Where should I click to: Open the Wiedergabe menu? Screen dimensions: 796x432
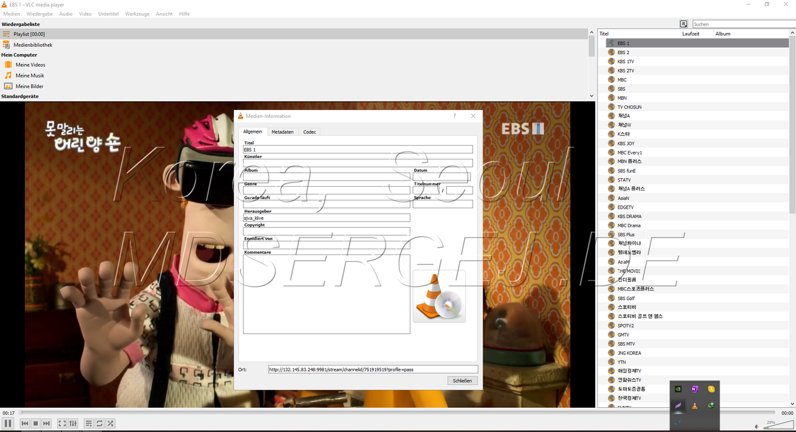[x=40, y=14]
